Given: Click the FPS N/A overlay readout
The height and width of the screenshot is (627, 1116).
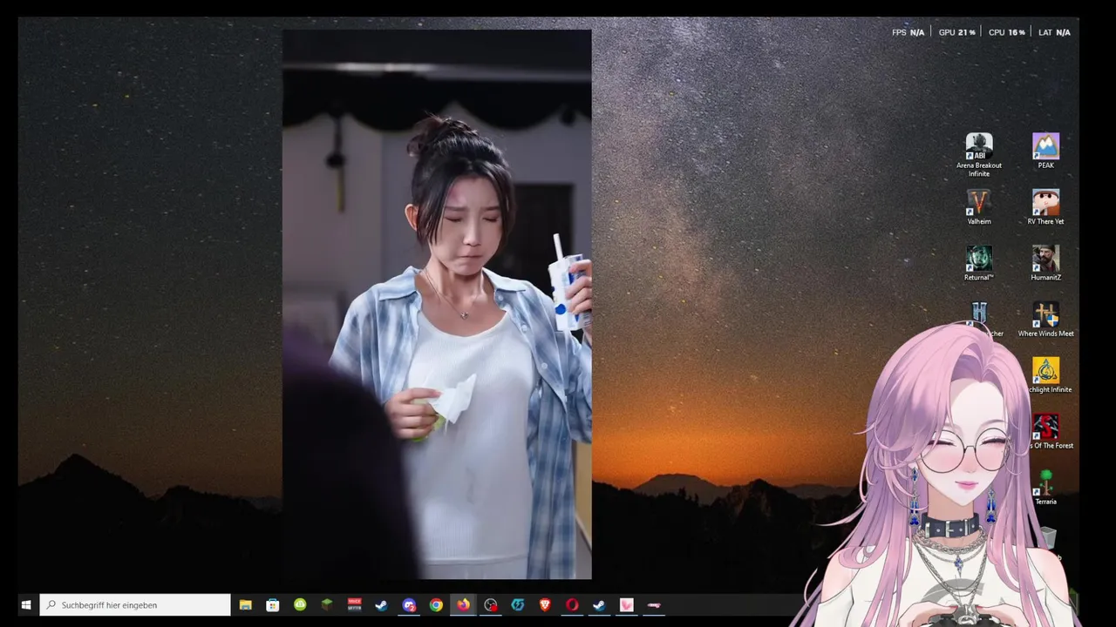Looking at the screenshot, I should tap(908, 32).
